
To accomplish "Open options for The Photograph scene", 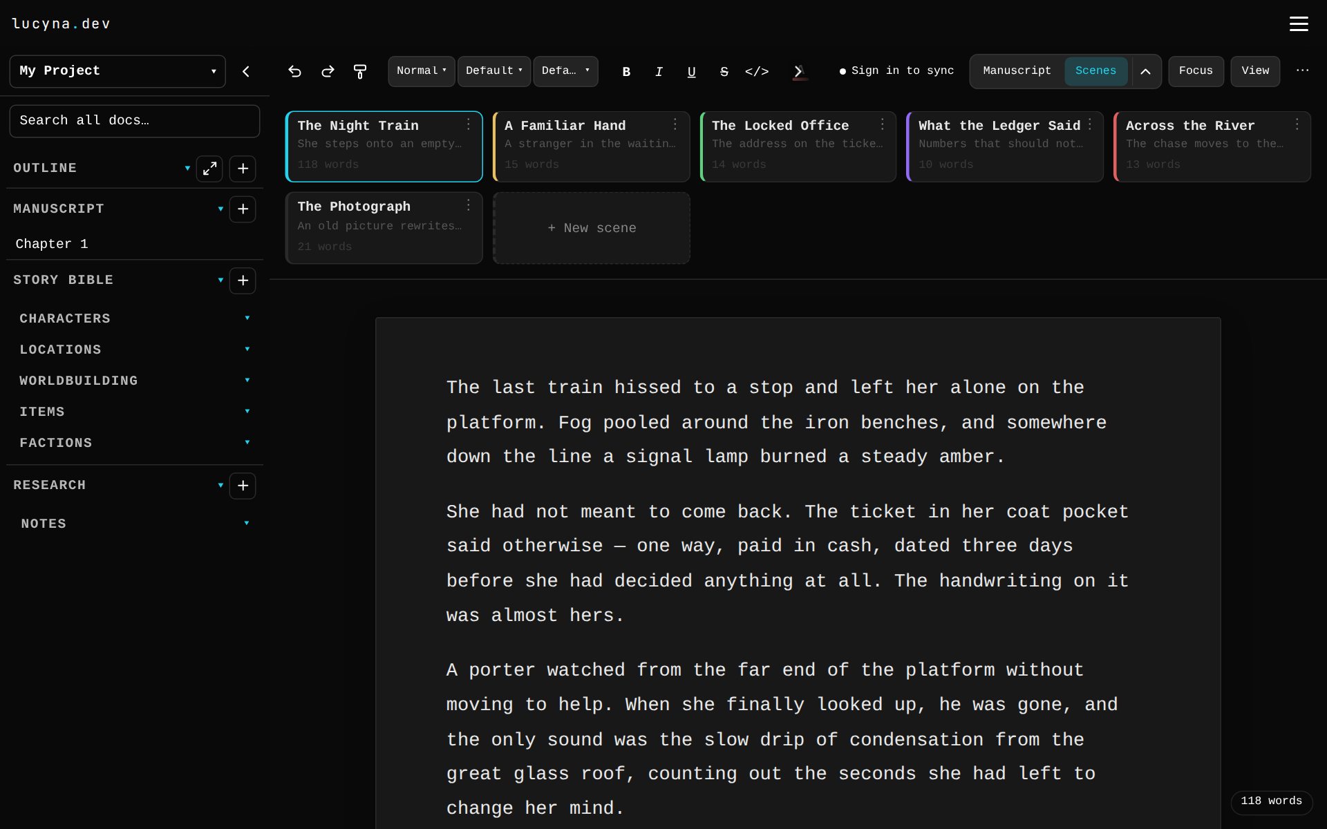I will [x=468, y=205].
